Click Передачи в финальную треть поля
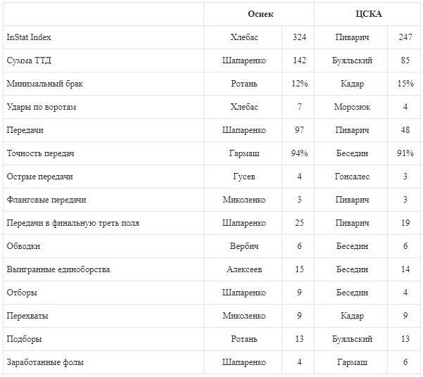The width and height of the screenshot is (423, 377). coord(72,223)
